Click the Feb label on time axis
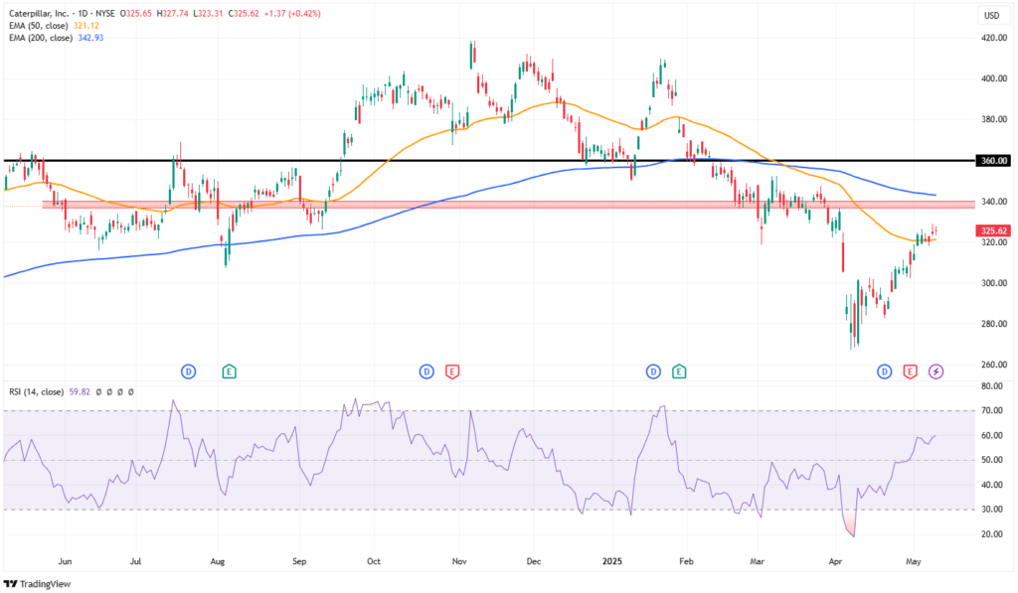The image size is (1018, 593). pos(686,562)
